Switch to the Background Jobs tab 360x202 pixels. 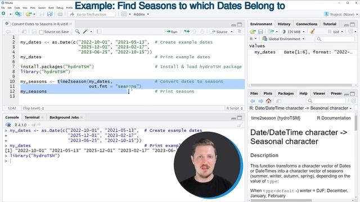pos(64,117)
